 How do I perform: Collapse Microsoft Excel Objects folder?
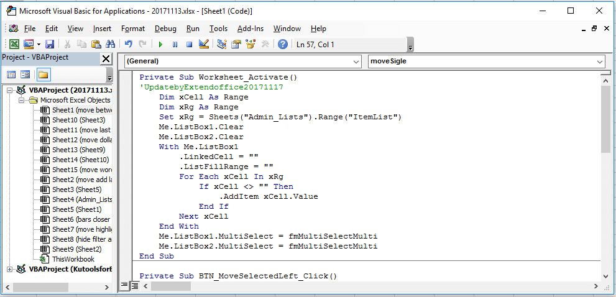(21, 100)
